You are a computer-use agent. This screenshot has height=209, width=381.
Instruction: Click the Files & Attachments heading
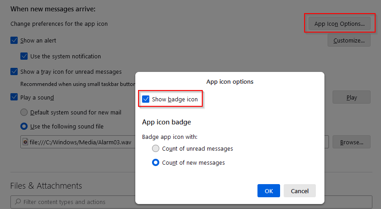click(46, 186)
